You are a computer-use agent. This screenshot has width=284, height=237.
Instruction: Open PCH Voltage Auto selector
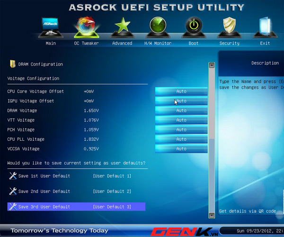point(181,130)
